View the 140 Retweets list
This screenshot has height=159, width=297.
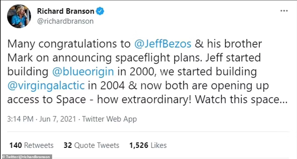[31, 145]
